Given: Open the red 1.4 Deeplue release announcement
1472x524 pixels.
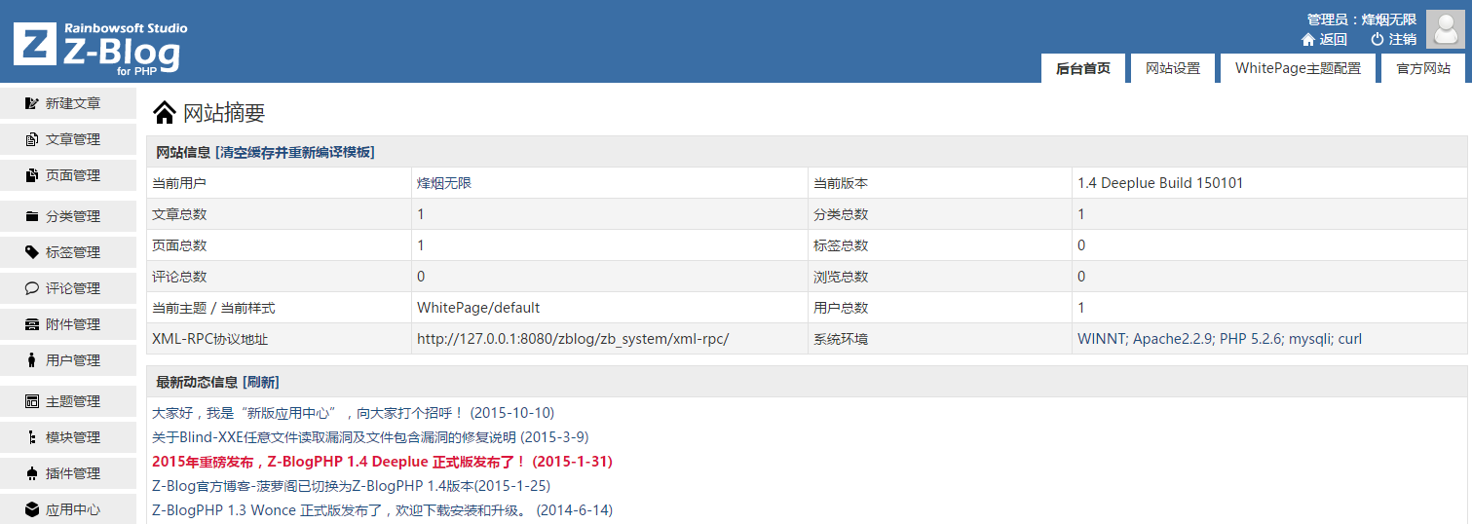Looking at the screenshot, I should pyautogui.click(x=382, y=462).
